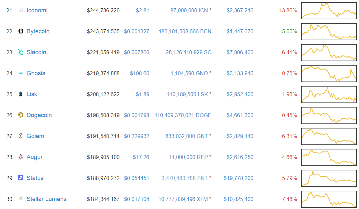
Task: Click the Stellar Lumens rocket icon
Action: pyautogui.click(x=21, y=199)
